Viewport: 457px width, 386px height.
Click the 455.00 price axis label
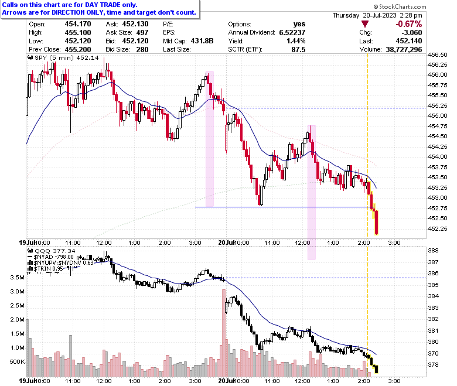pos(438,116)
